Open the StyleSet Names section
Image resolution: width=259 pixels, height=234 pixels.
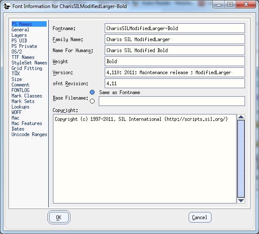[x=29, y=63]
